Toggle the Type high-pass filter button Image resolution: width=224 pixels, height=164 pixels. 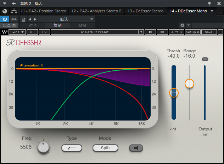(x=72, y=148)
